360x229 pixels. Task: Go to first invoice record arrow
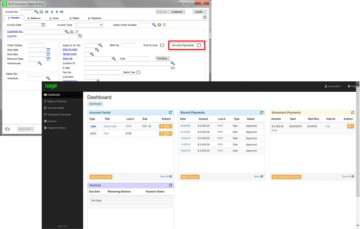(47, 12)
